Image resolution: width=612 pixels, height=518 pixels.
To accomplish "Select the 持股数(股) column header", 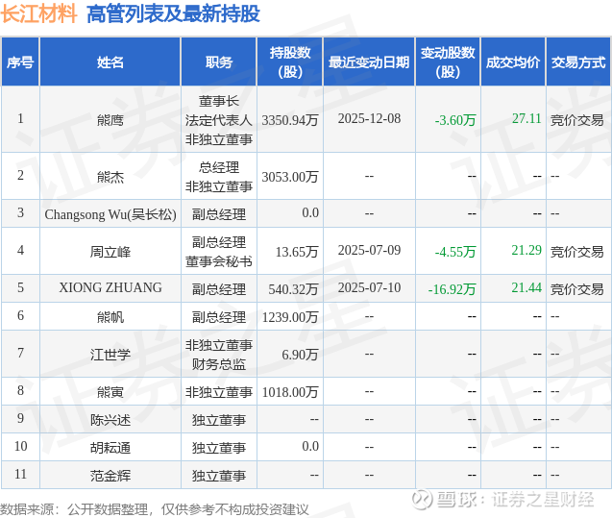I will (289, 62).
